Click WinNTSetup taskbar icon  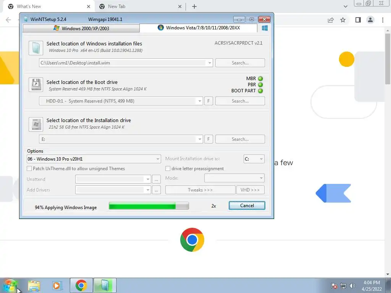tap(105, 285)
